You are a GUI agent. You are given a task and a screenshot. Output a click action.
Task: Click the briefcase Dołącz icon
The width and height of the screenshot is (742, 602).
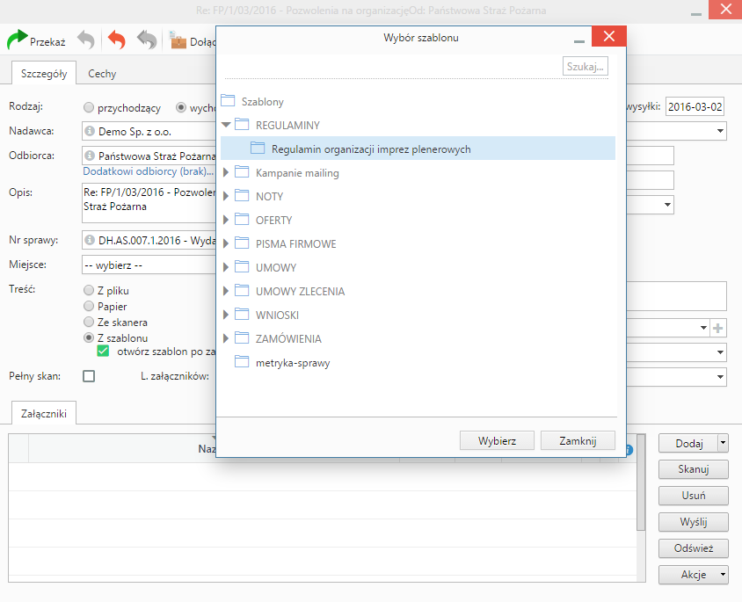point(178,40)
